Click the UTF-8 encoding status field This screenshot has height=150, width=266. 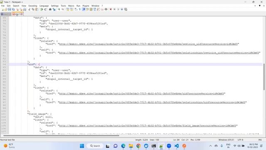click(240, 140)
